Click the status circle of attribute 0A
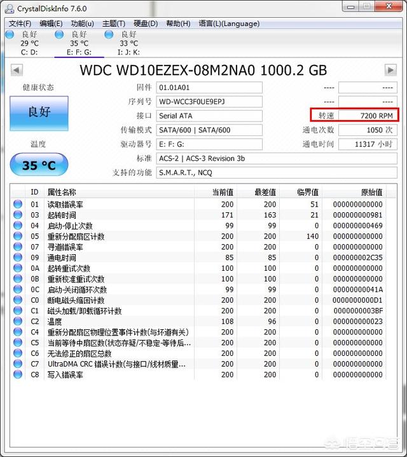407x457 pixels. click(18, 268)
